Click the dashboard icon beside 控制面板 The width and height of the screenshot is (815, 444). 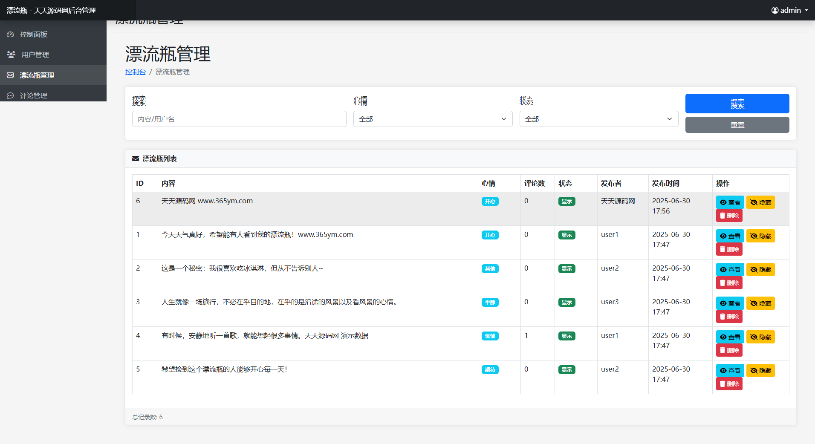11,34
